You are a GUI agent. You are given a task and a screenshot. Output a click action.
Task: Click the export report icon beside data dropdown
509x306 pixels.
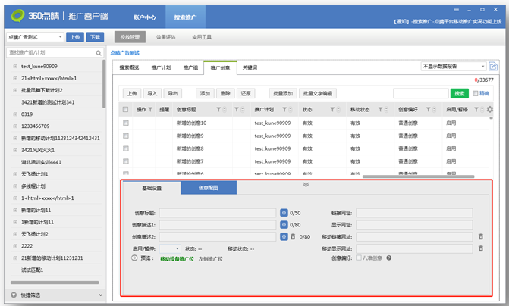click(x=492, y=67)
